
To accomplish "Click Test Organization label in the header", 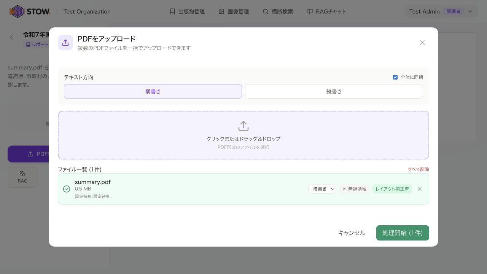I will click(x=87, y=11).
